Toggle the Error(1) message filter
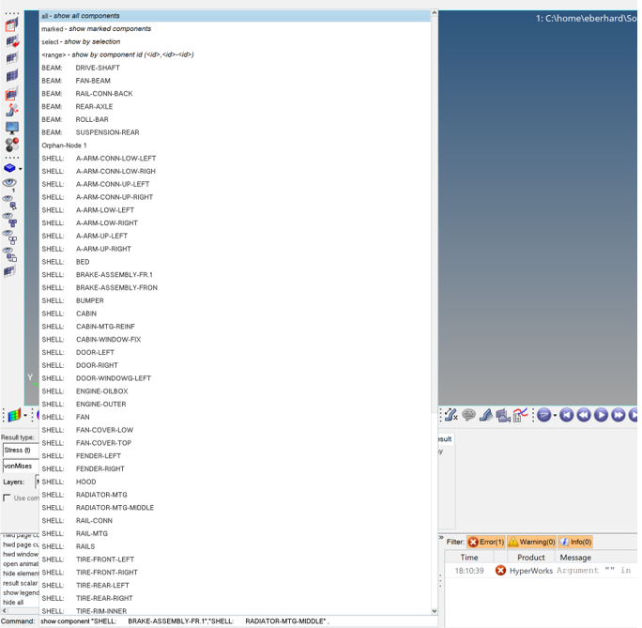The width and height of the screenshot is (642, 628). coord(485,542)
